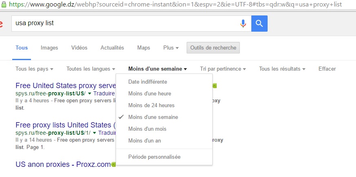Click the green badge icon beside Proxz.com result
356x177 pixels.
tap(114, 164)
